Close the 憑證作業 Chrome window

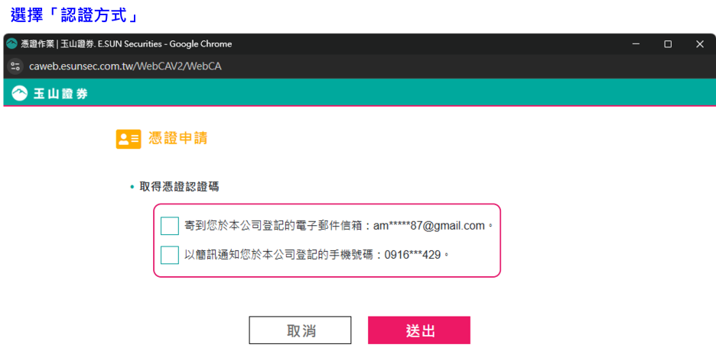pyautogui.click(x=700, y=44)
